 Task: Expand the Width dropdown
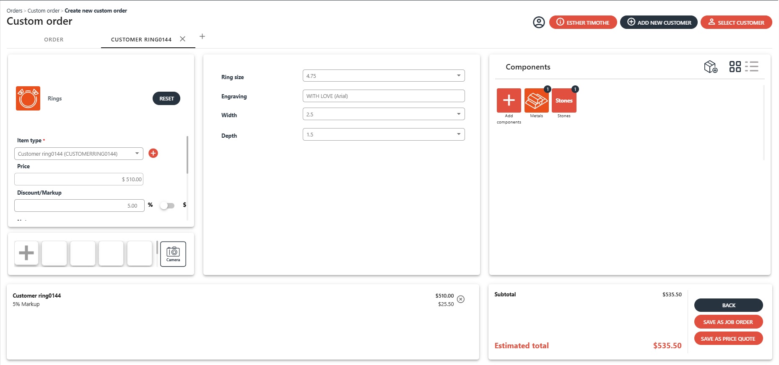(383, 114)
